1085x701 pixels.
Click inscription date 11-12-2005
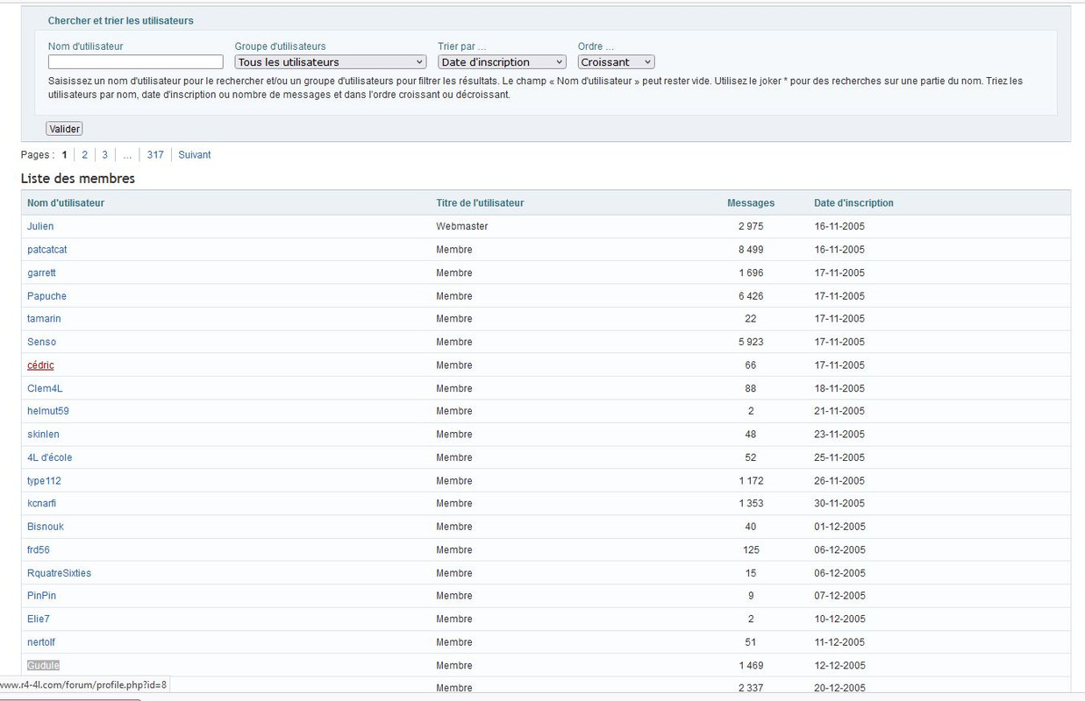[839, 642]
